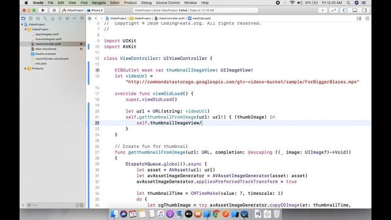391x220 pixels.
Task: Open Apple TV from the Dock
Action: coord(189,214)
